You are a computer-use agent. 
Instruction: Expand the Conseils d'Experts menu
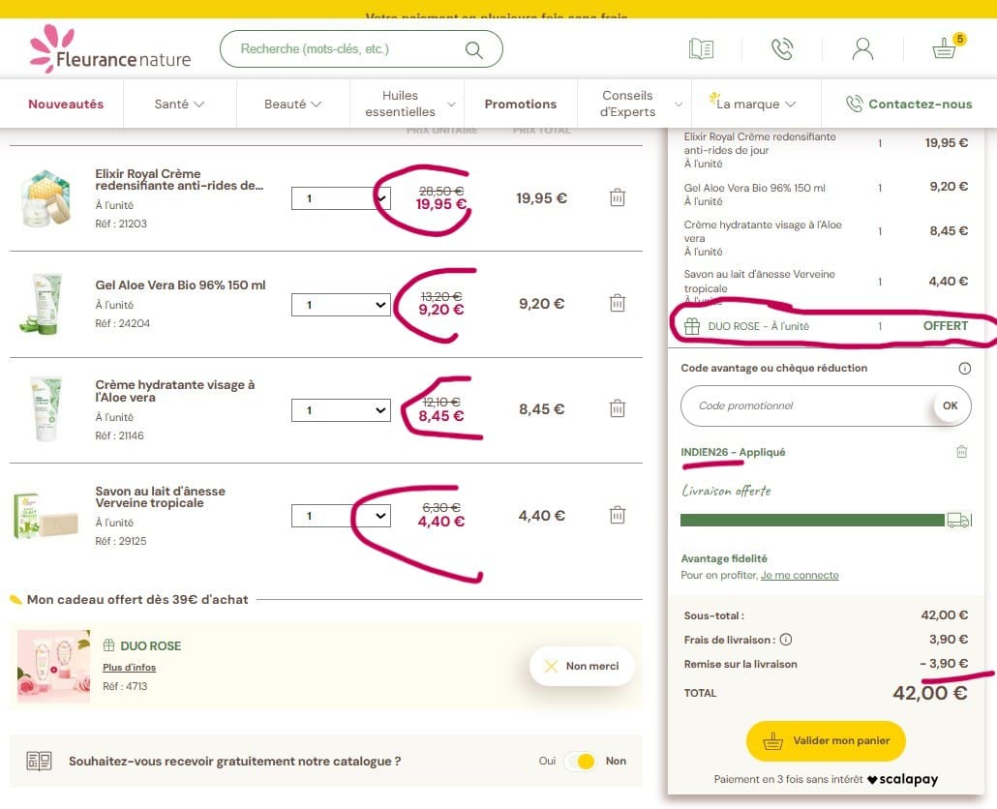coord(635,104)
